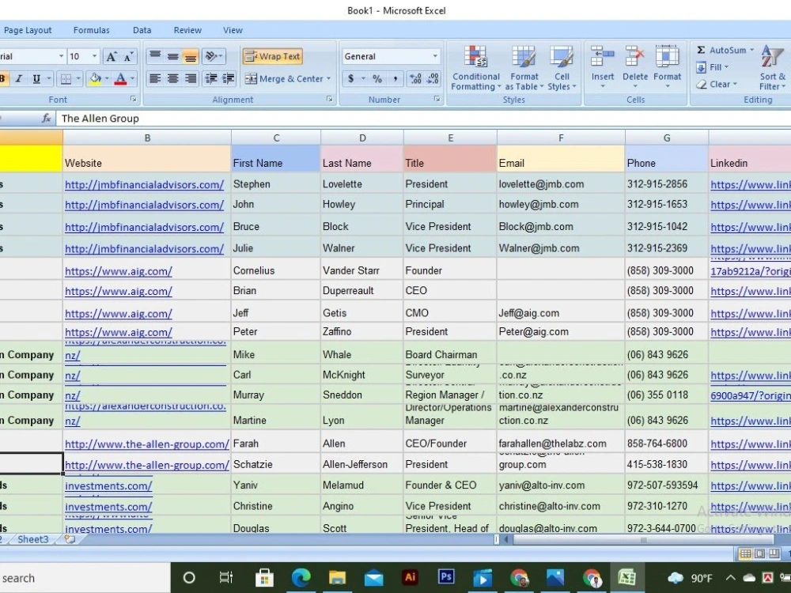This screenshot has height=593, width=791.
Task: Click the percent style icon
Action: pos(377,78)
